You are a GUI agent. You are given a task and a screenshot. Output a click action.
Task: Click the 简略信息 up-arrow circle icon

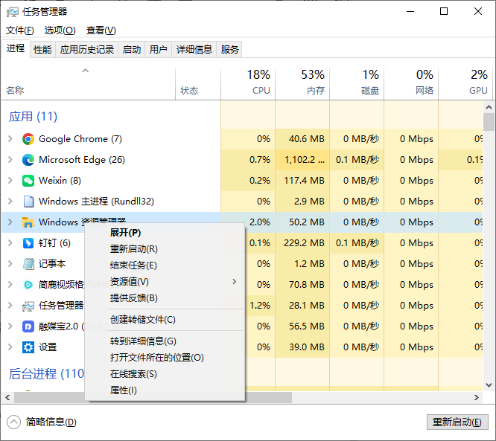(13, 422)
